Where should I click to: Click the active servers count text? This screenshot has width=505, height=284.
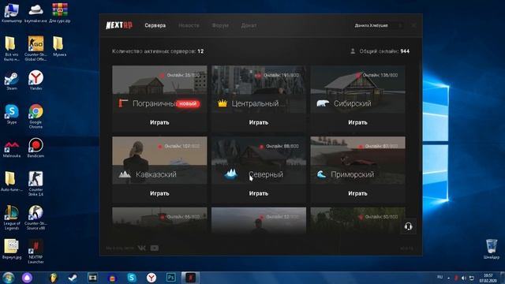coord(158,51)
